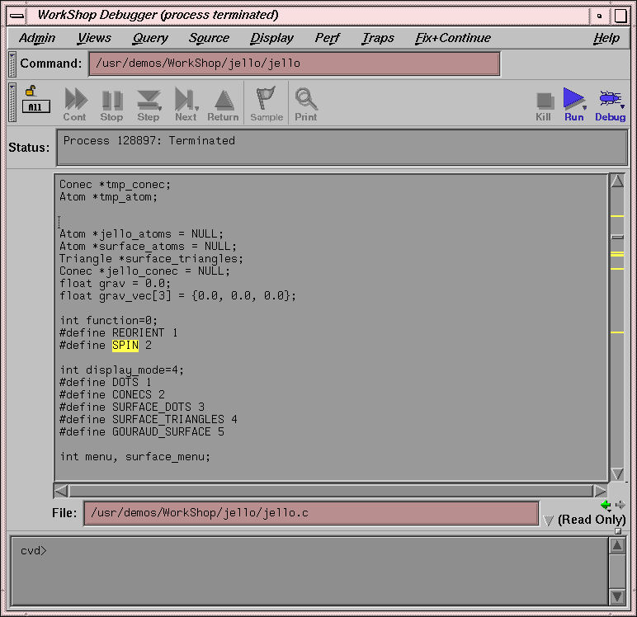Click the Cont continue execution icon

click(x=75, y=103)
